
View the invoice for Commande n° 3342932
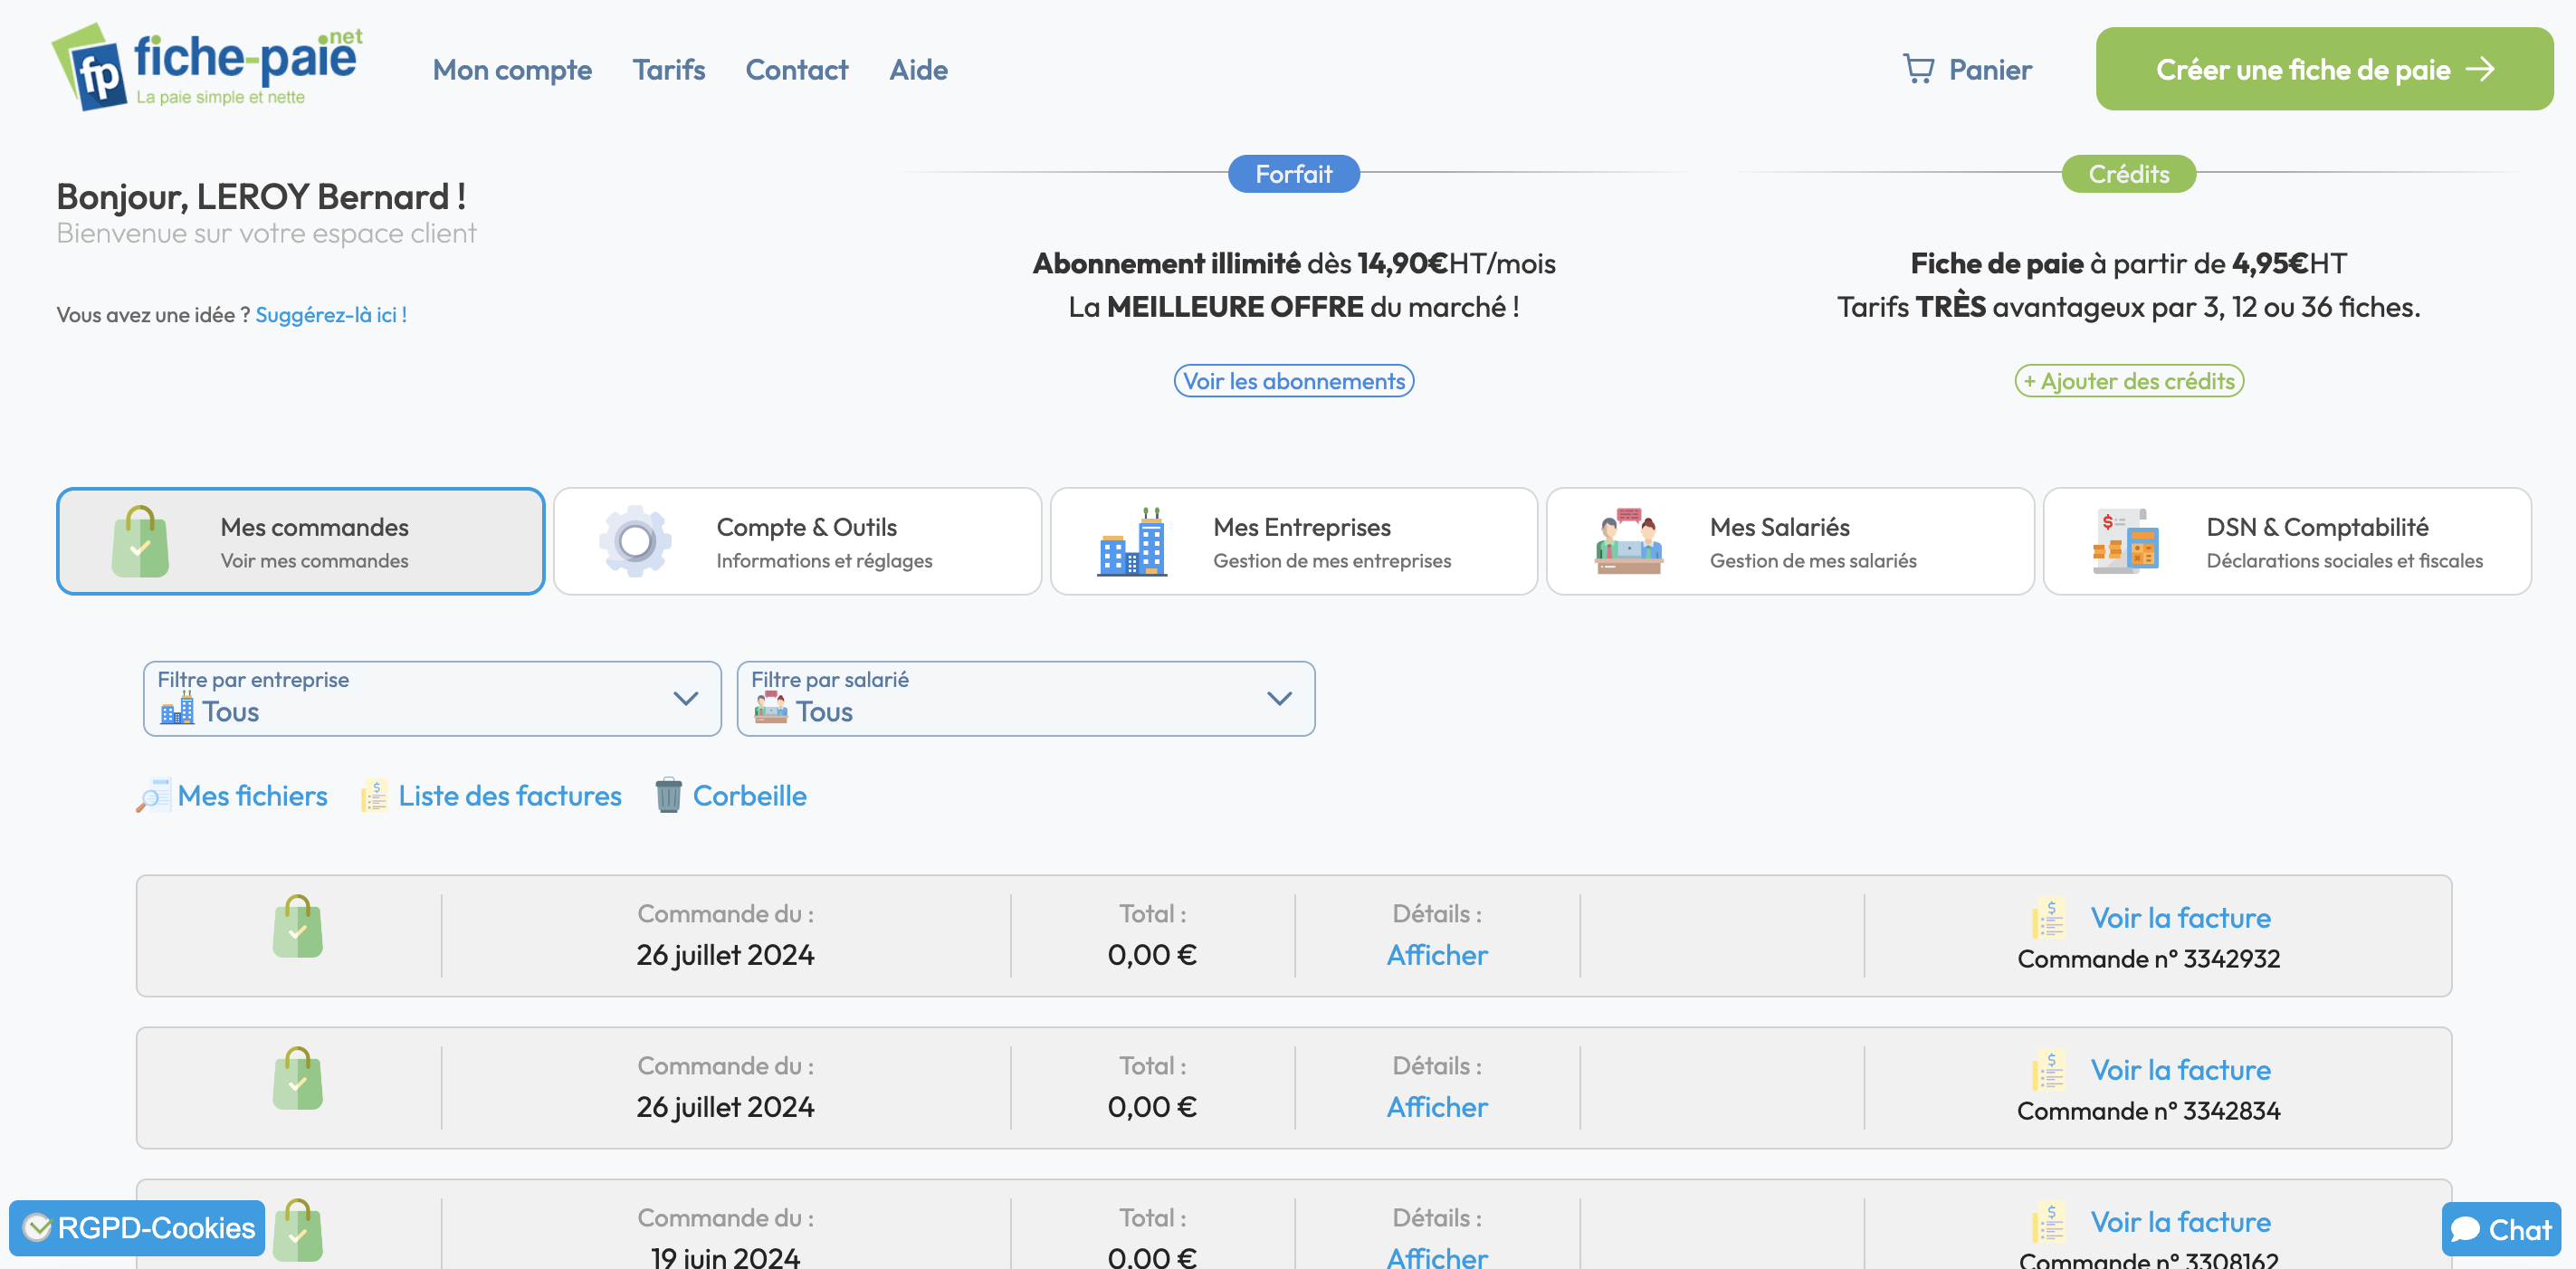click(2180, 918)
